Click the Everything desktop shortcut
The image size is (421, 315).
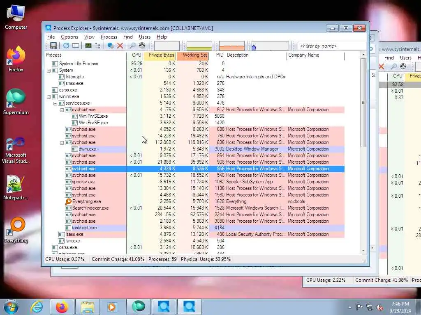16,230
